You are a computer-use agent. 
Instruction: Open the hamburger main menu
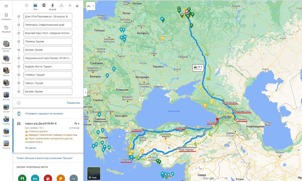tap(6, 6)
